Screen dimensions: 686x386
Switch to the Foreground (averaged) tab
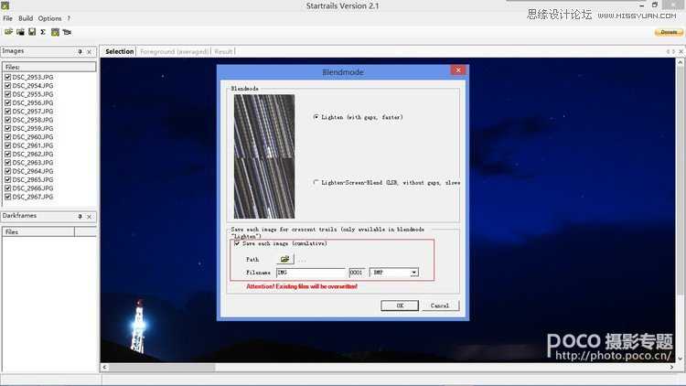click(x=174, y=51)
